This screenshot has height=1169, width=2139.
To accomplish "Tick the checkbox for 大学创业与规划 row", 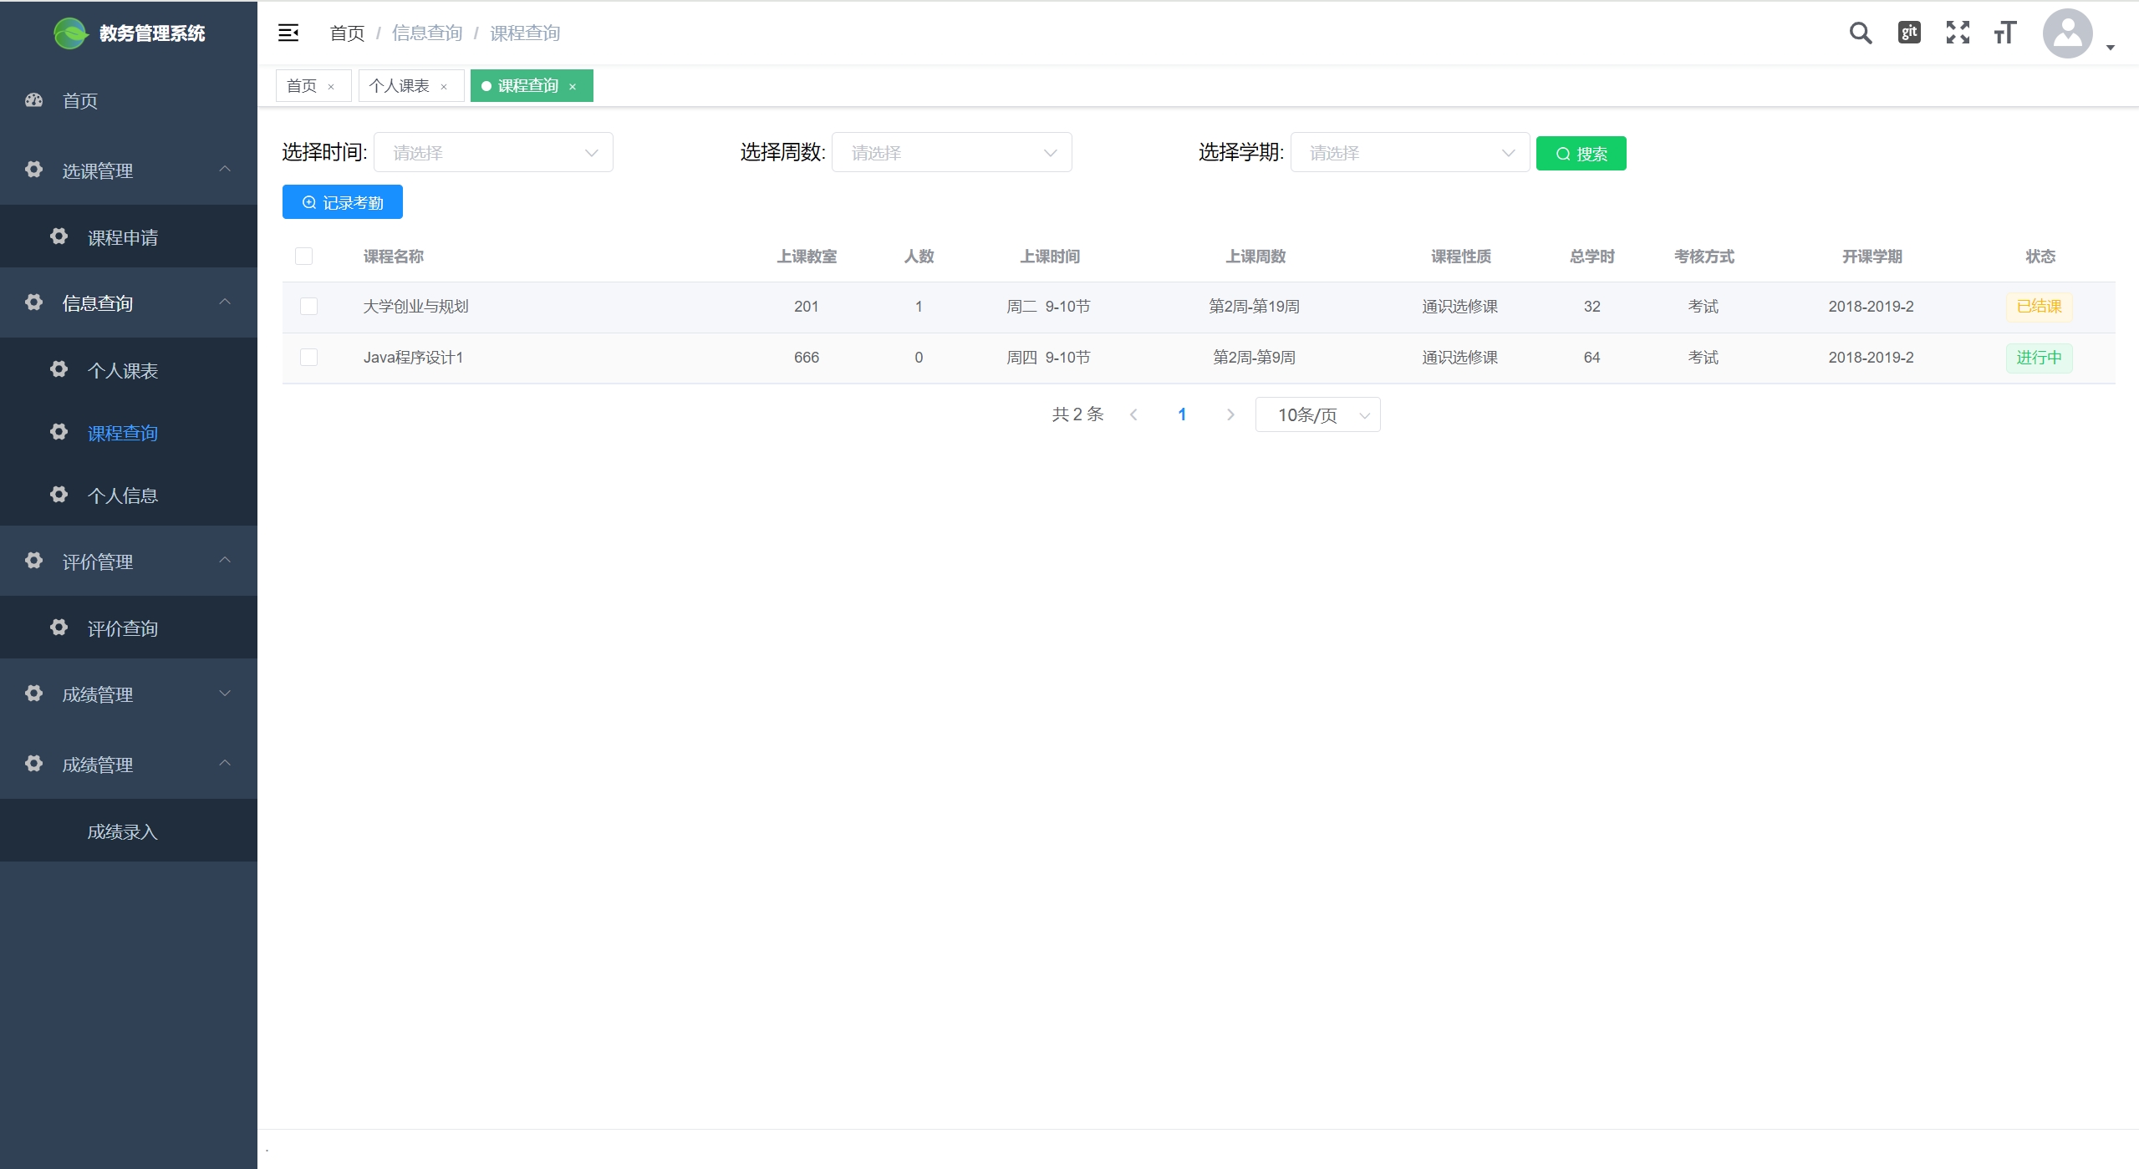I will point(308,307).
